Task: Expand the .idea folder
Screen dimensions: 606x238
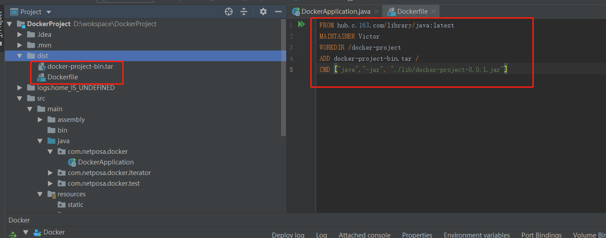Action: pyautogui.click(x=20, y=35)
